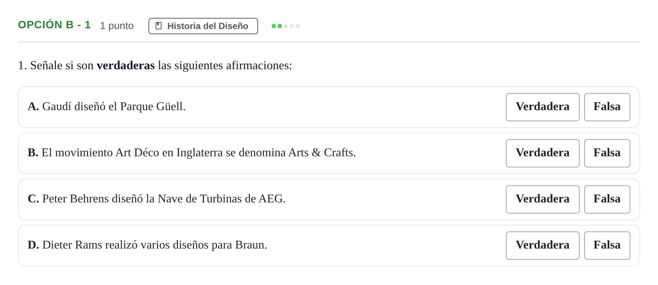Click the statement about diseños para Braun
The image size is (658, 285).
147,245
